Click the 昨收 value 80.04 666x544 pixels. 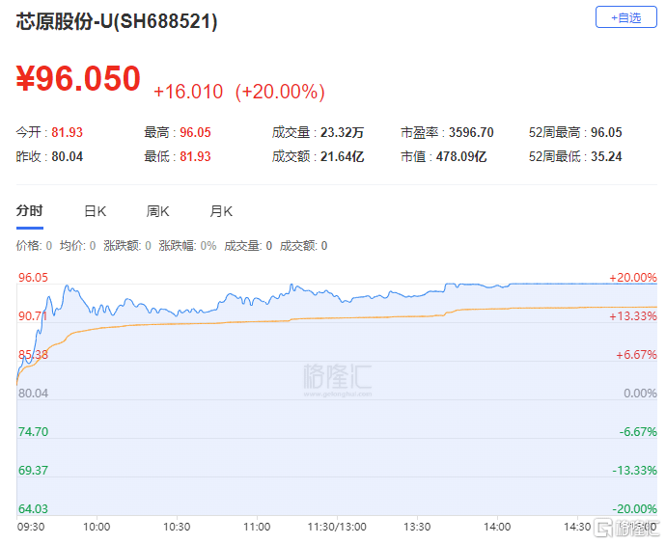[x=68, y=156]
